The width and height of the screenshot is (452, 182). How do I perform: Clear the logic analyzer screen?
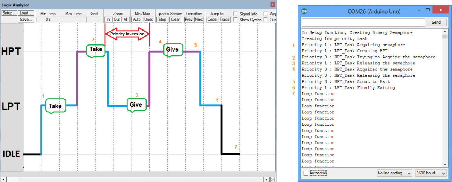point(176,20)
